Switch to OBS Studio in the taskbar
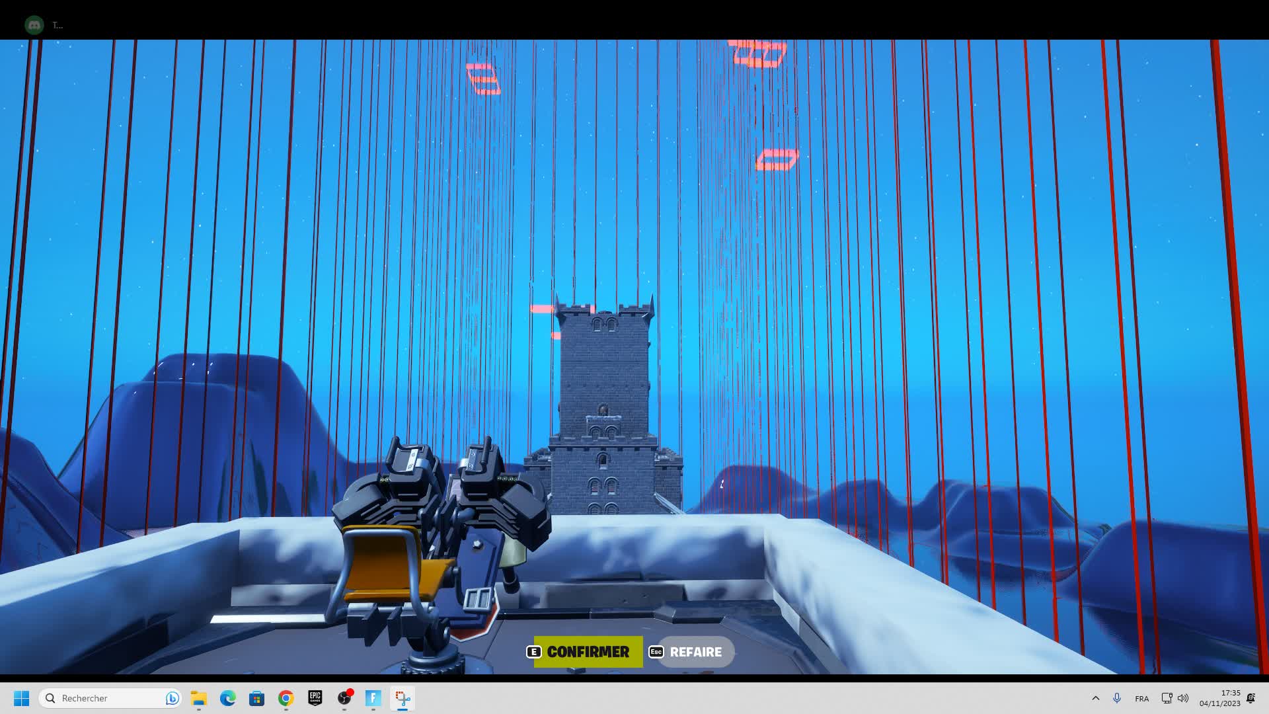The image size is (1269, 714). tap(344, 698)
